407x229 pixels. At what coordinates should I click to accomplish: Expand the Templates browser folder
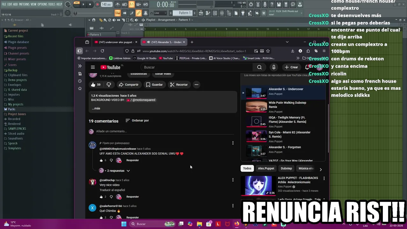coord(14,148)
